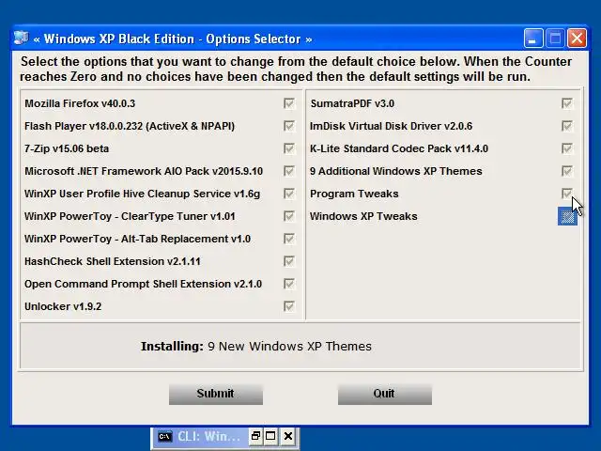
Task: Uncheck Flash Player v18.0.0.232 option
Action: 289,126
